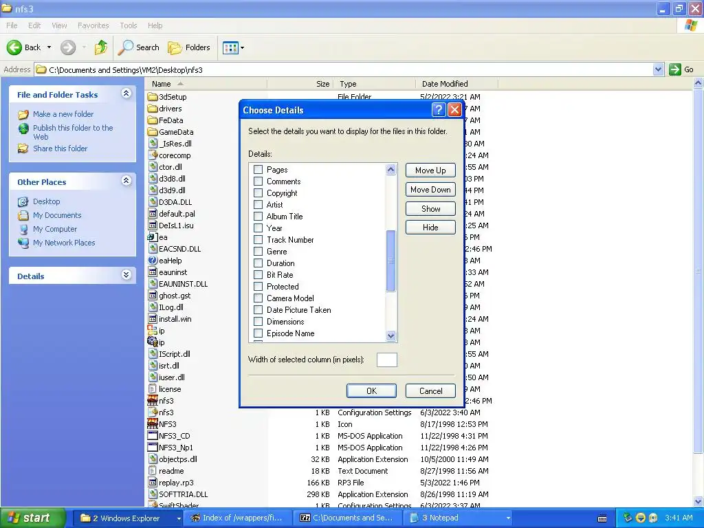This screenshot has width=704, height=528.
Task: Select the GameData folder icon
Action: [153, 132]
